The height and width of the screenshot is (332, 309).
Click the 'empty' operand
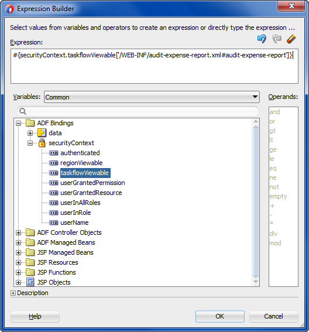[278, 197]
